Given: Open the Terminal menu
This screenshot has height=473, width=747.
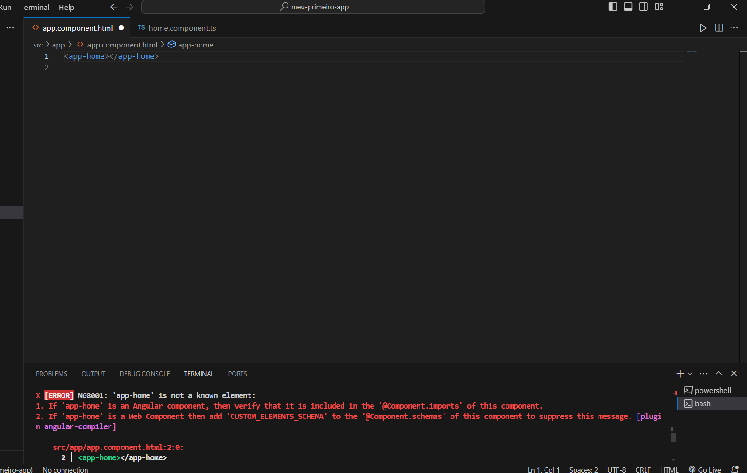Looking at the screenshot, I should point(35,8).
